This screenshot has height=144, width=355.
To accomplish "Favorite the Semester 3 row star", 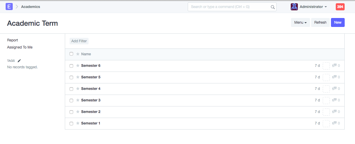I will tap(78, 100).
